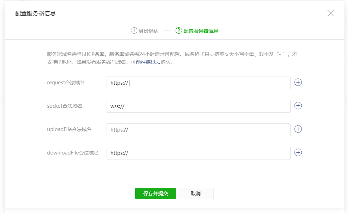Add another uploadFile合法域名 entry with plus icon
Screen dimensions: 348x213
pyautogui.click(x=298, y=129)
